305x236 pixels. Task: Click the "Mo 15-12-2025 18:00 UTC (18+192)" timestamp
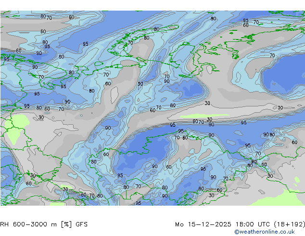click(240, 224)
